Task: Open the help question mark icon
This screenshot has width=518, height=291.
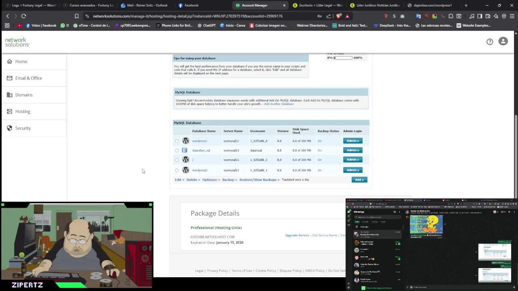Action: pyautogui.click(x=490, y=42)
